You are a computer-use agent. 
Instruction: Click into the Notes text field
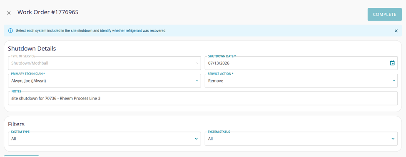pos(203,98)
